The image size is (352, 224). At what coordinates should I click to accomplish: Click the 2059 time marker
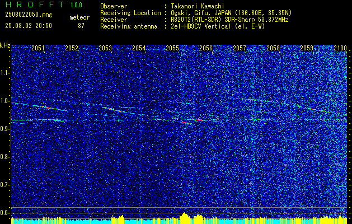pyautogui.click(x=307, y=48)
